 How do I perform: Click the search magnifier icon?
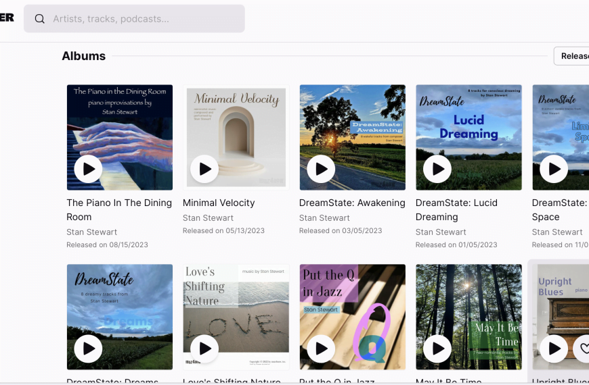point(39,19)
